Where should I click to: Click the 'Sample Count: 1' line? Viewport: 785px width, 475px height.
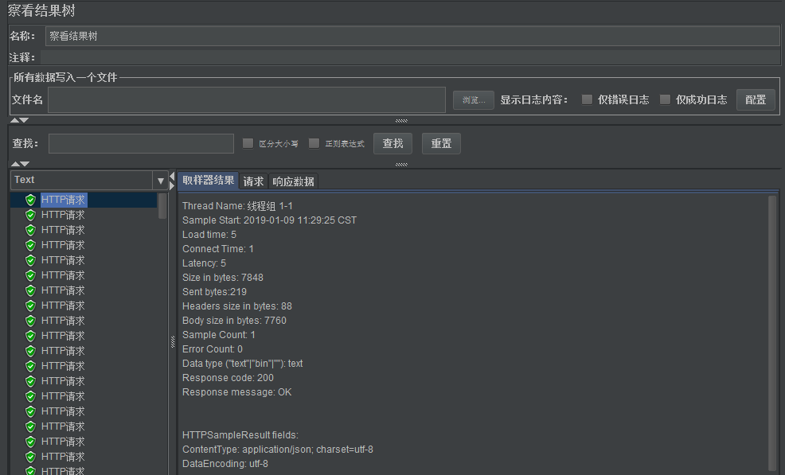pyautogui.click(x=219, y=335)
